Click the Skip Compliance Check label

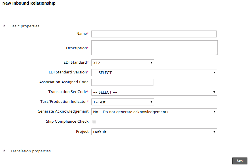[x=67, y=122]
